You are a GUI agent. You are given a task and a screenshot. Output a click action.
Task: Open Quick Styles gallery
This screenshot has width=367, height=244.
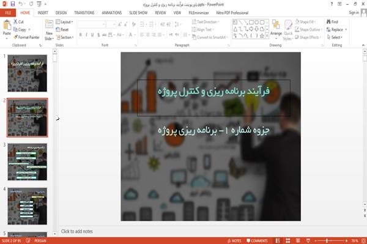coord(288,30)
